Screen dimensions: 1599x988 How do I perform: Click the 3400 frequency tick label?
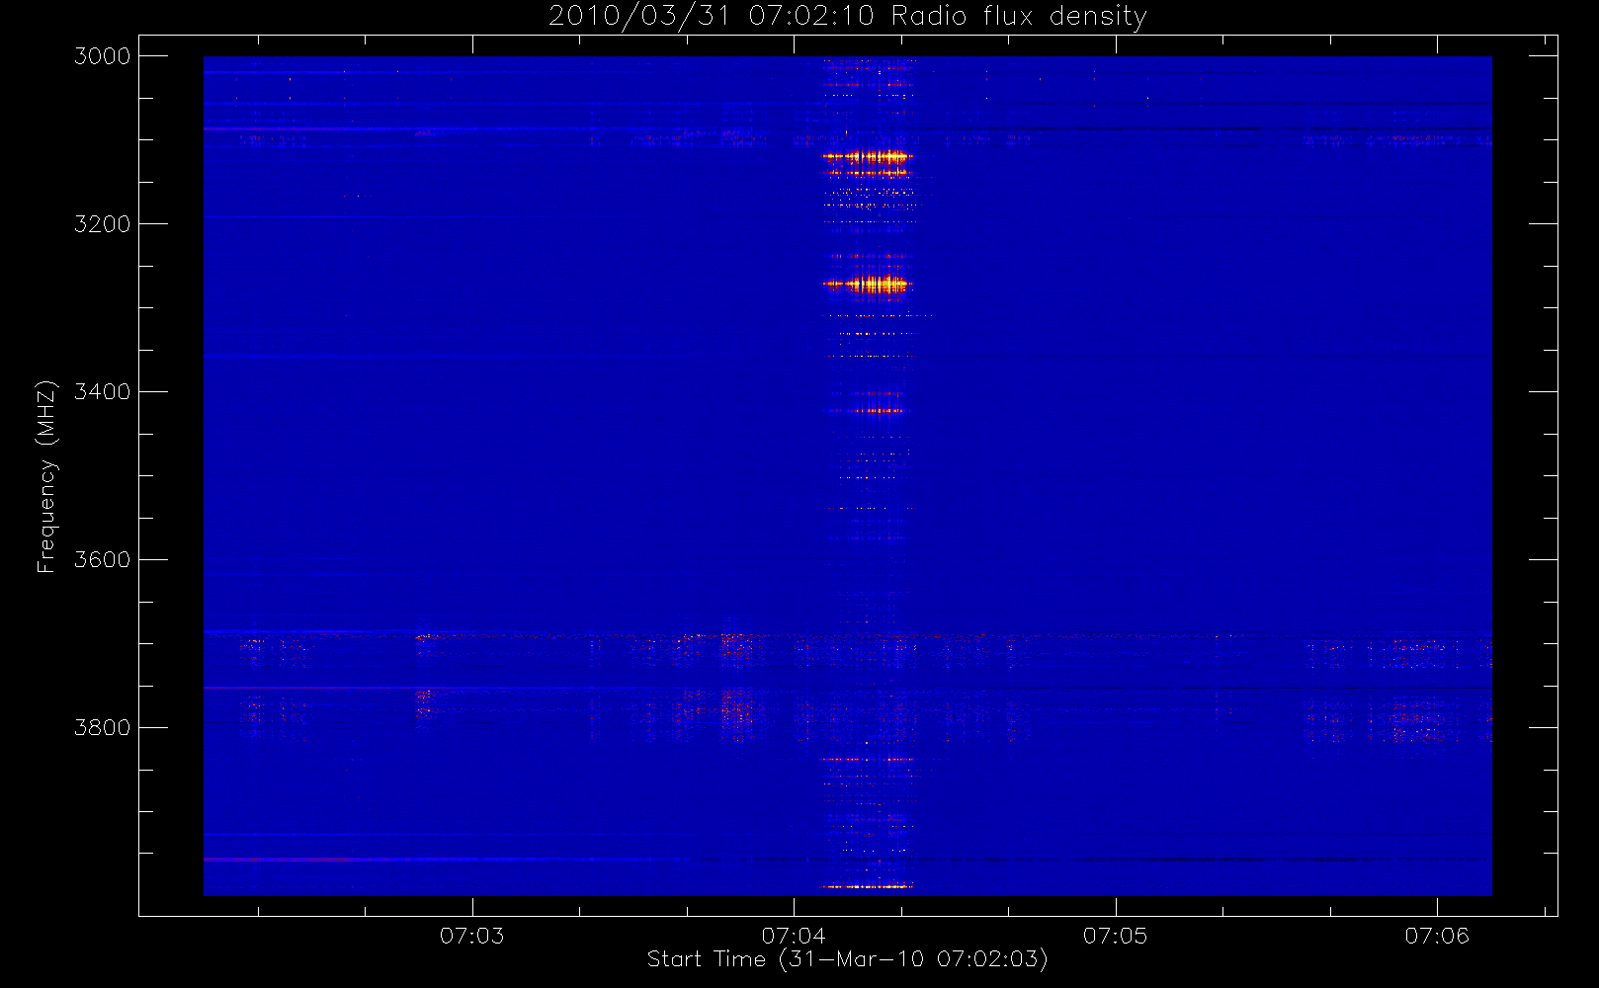[x=103, y=392]
